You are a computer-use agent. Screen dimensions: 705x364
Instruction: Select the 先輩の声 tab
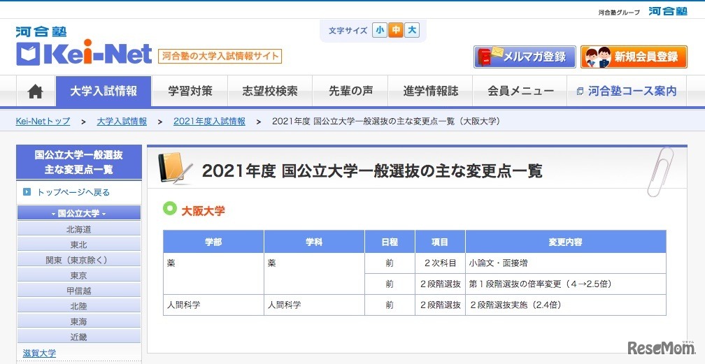350,92
